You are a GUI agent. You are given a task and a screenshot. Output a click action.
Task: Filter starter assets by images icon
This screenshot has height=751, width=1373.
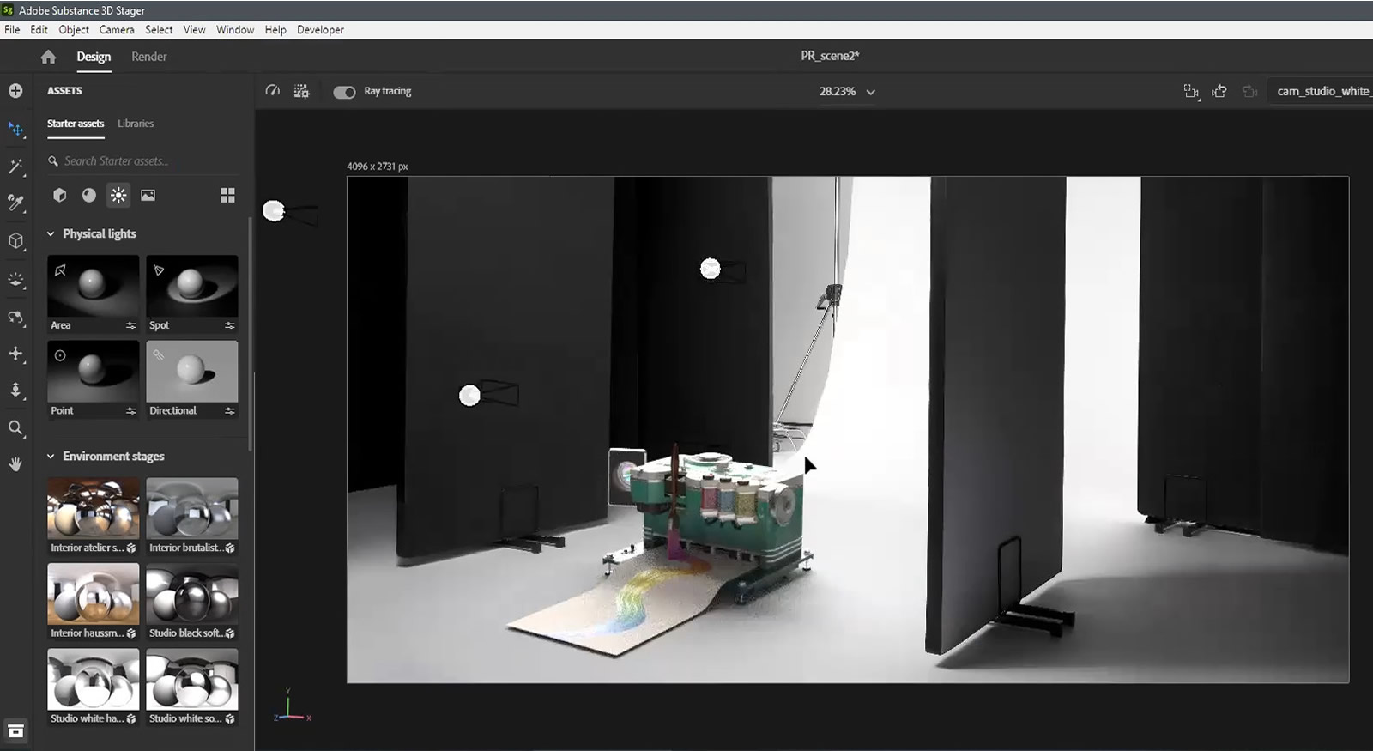pyautogui.click(x=148, y=196)
